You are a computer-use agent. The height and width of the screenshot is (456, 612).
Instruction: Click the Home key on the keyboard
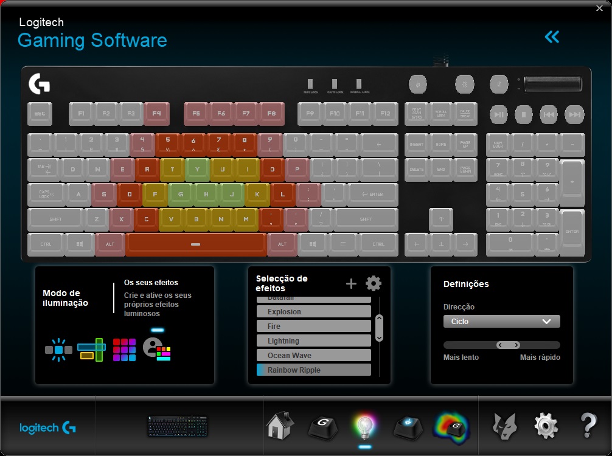[x=441, y=144]
